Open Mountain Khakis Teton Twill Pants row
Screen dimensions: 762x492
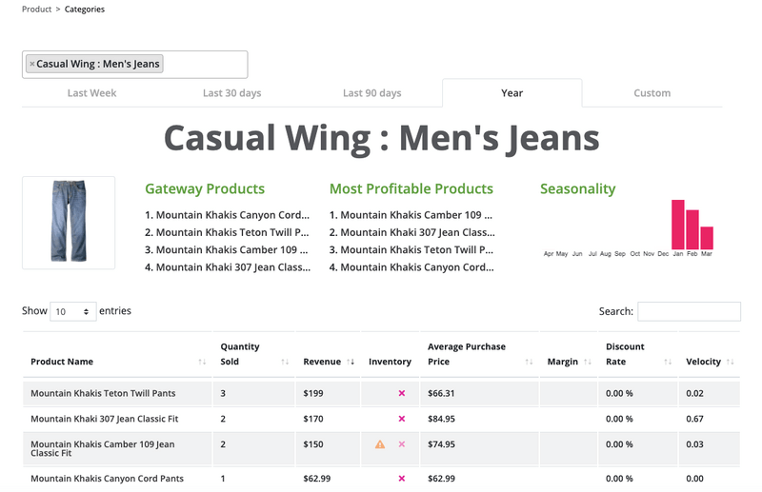[103, 393]
